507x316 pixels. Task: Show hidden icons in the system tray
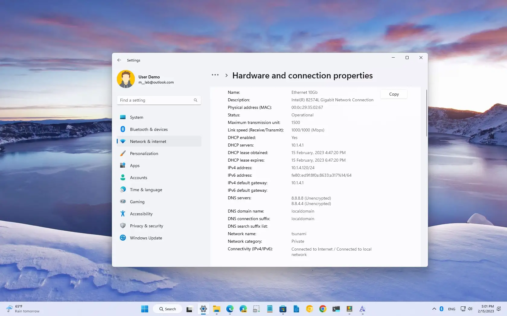click(x=434, y=309)
